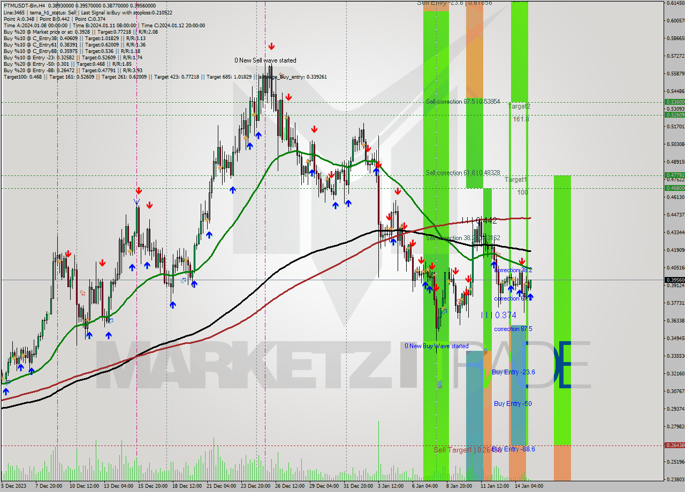This screenshot has height=492, width=685.
Task: Click the red 0.26438 price tag
Action: (674, 445)
